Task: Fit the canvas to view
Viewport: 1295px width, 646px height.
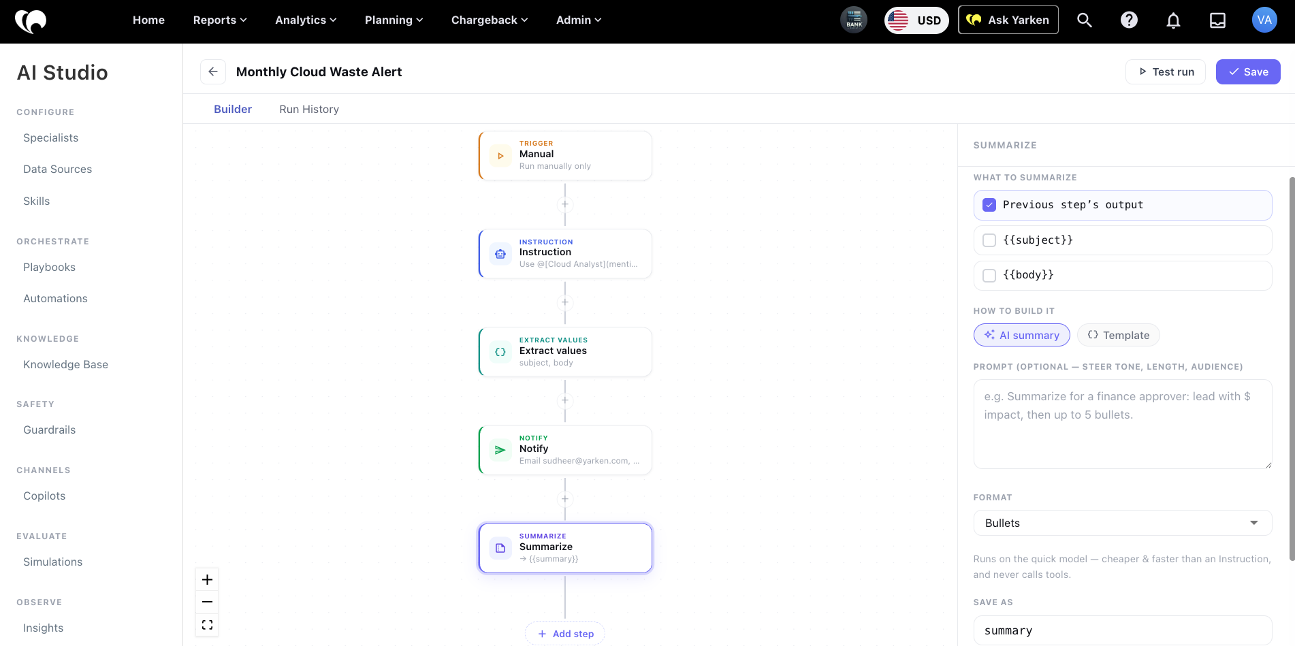Action: 208,624
